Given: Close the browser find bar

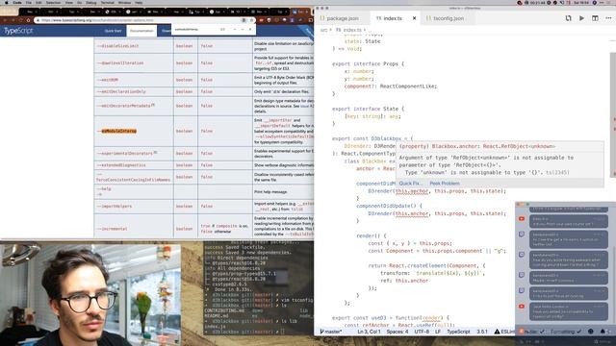Looking at the screenshot, I should [250, 30].
